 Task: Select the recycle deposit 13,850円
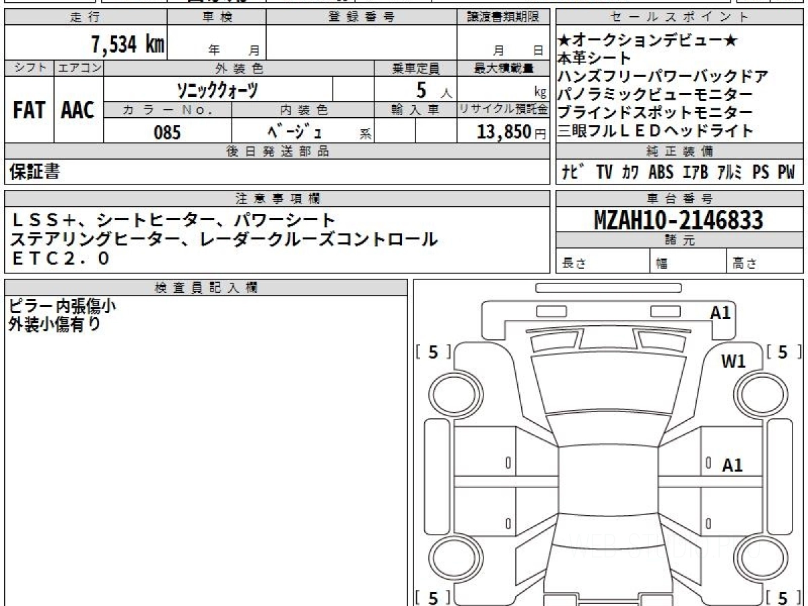coord(512,132)
